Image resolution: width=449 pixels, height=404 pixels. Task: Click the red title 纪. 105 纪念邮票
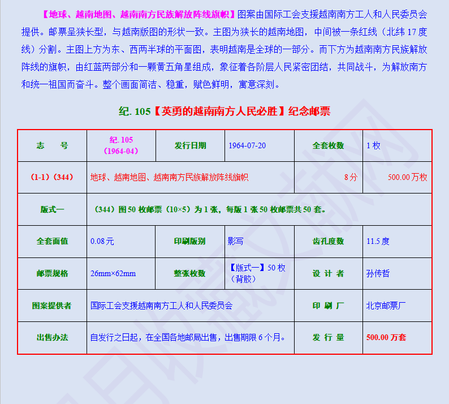pyautogui.click(x=225, y=111)
